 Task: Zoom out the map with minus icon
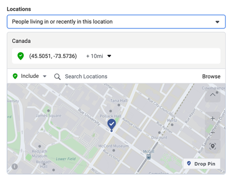(x=213, y=133)
